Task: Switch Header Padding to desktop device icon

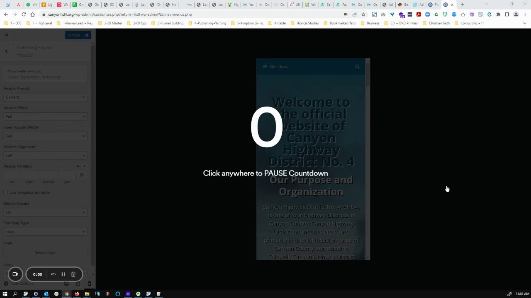Action: (78, 166)
